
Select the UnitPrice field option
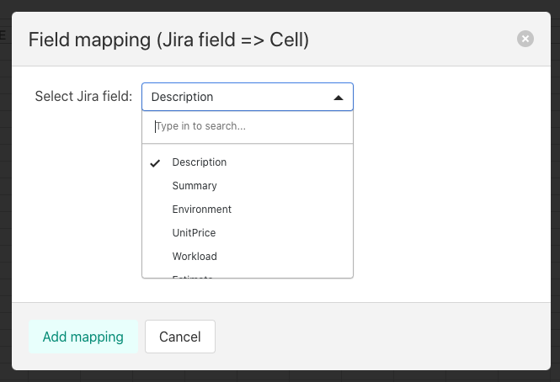click(x=195, y=233)
